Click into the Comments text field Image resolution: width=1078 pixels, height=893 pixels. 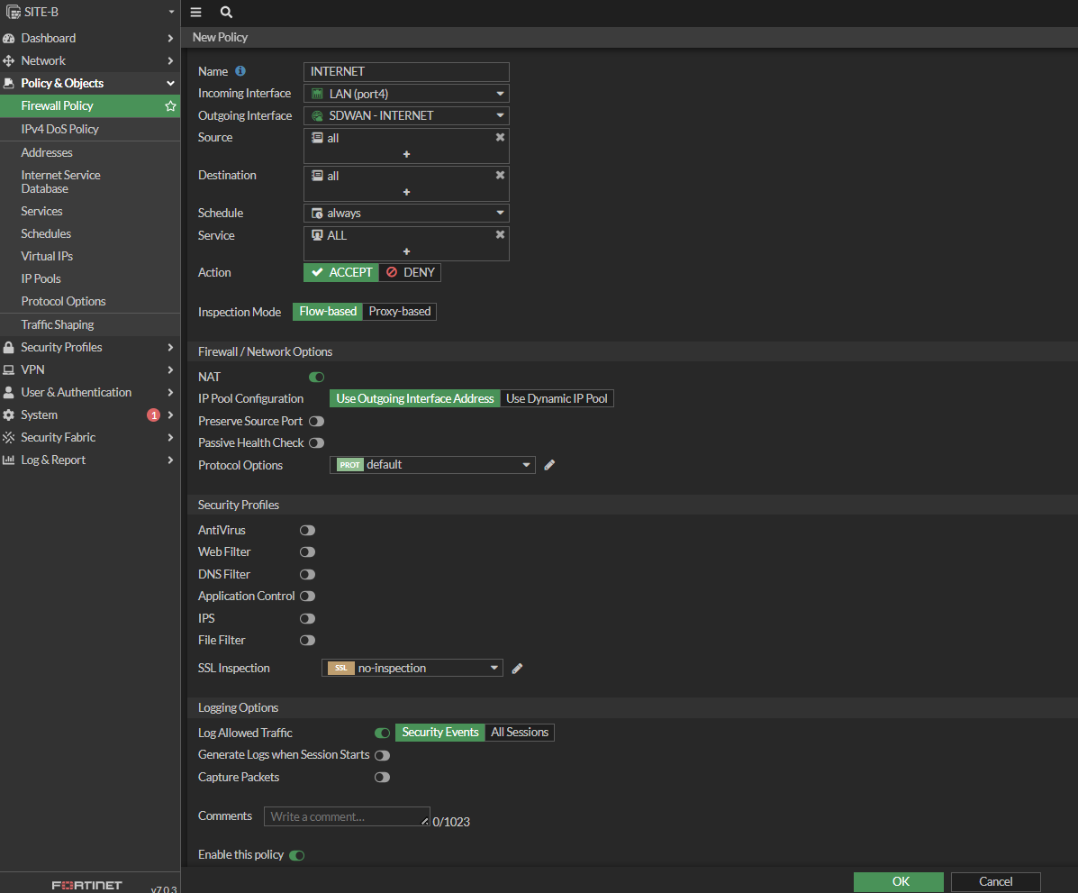pyautogui.click(x=346, y=816)
